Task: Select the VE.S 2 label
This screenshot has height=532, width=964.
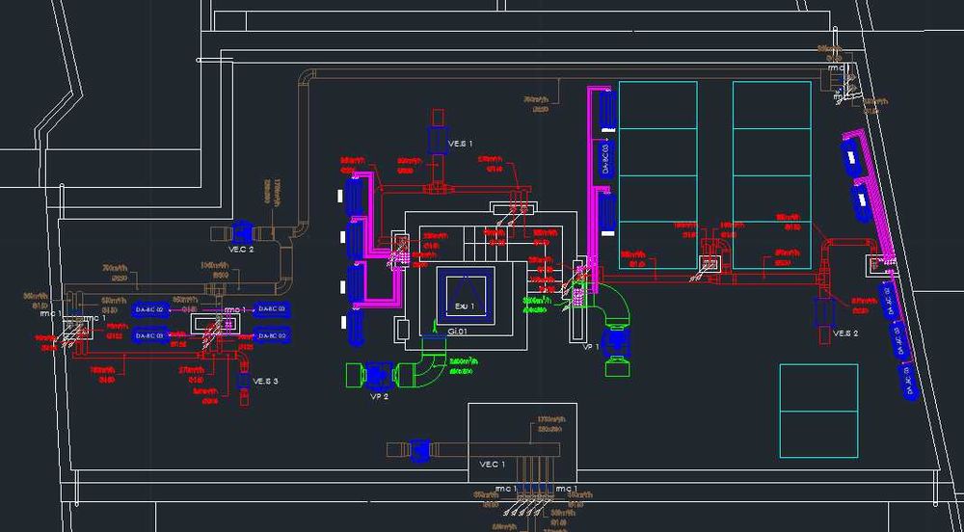Action: tap(845, 333)
